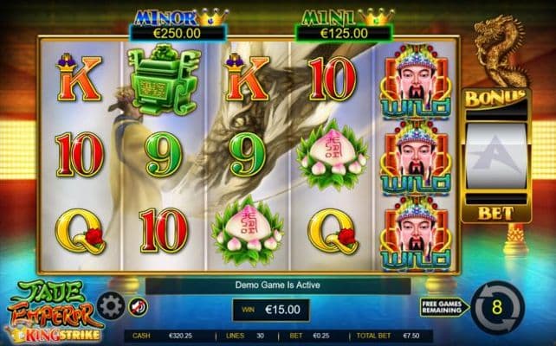Screen dimensions: 556x346
Task: Select the Lines 30 field
Action: [245, 336]
